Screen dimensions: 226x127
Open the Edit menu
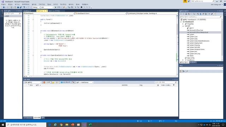point(10,5)
